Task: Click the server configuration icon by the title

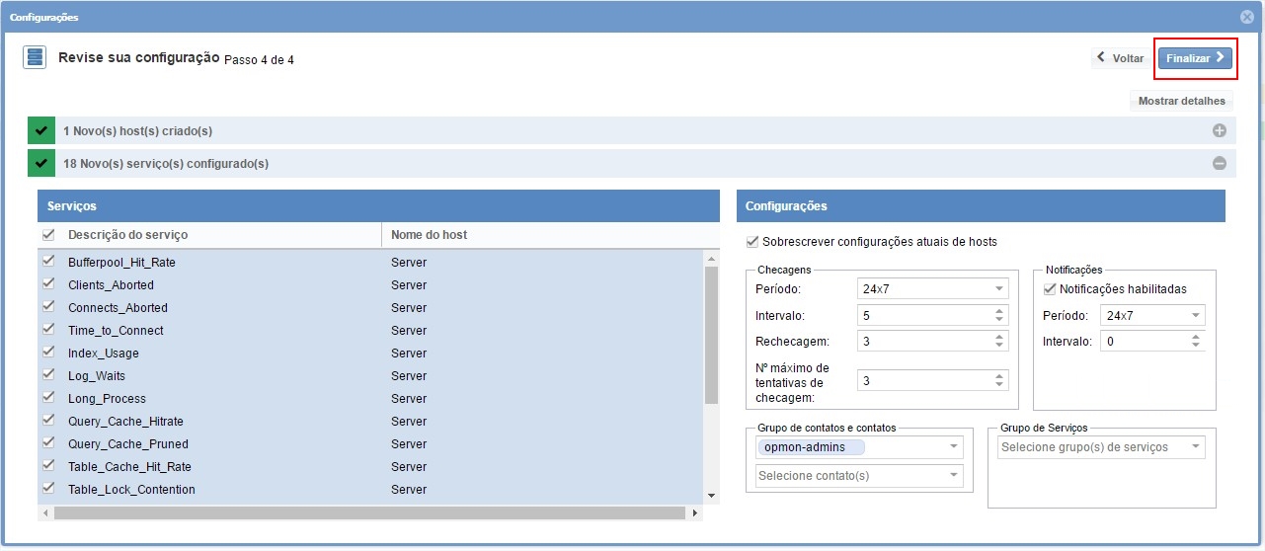Action: 36,58
